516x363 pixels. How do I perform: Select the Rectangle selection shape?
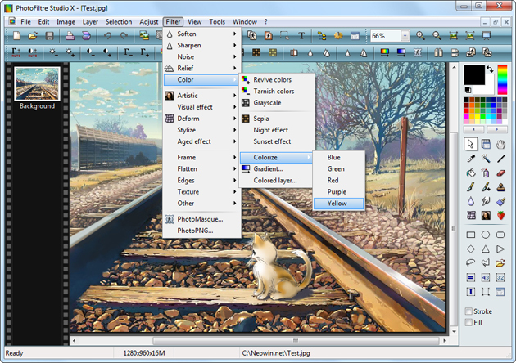(x=471, y=235)
